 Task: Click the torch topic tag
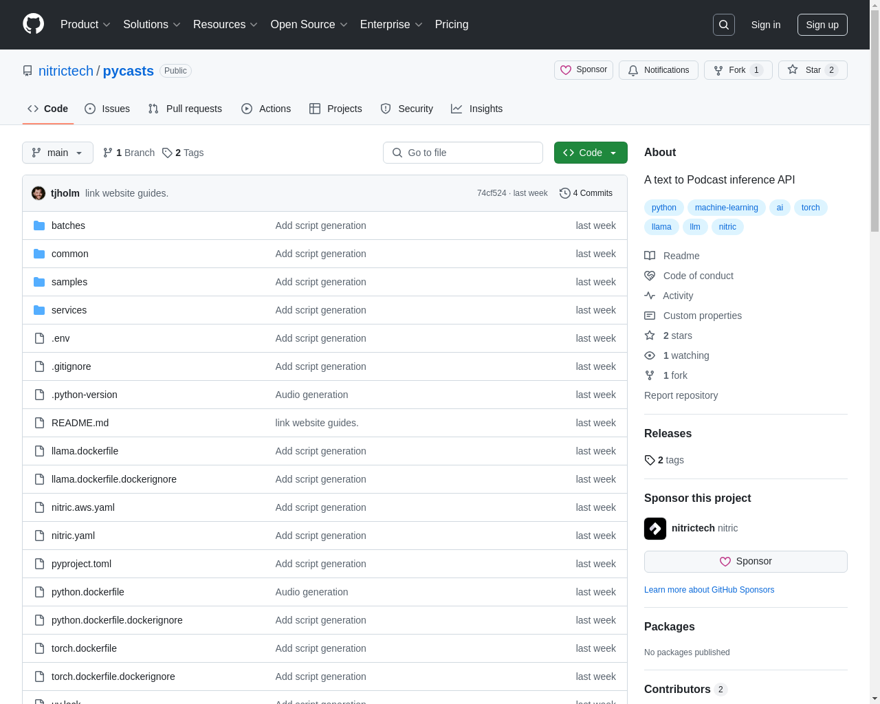(x=811, y=208)
